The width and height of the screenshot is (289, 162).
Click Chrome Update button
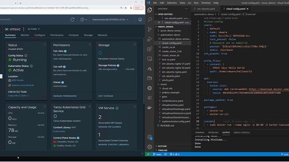[139, 8]
